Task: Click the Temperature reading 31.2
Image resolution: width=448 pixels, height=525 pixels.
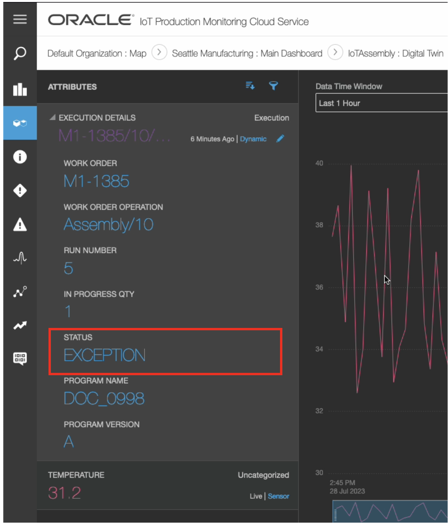Action: (x=65, y=493)
